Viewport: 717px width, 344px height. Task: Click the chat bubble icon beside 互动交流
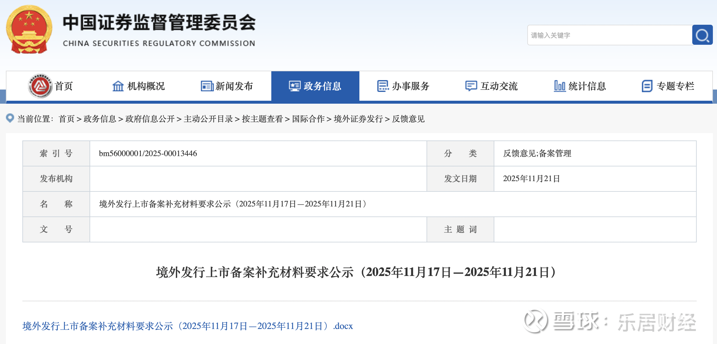pos(471,86)
